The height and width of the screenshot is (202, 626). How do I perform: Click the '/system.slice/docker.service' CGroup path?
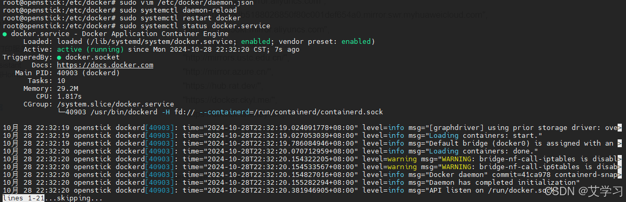click(116, 104)
